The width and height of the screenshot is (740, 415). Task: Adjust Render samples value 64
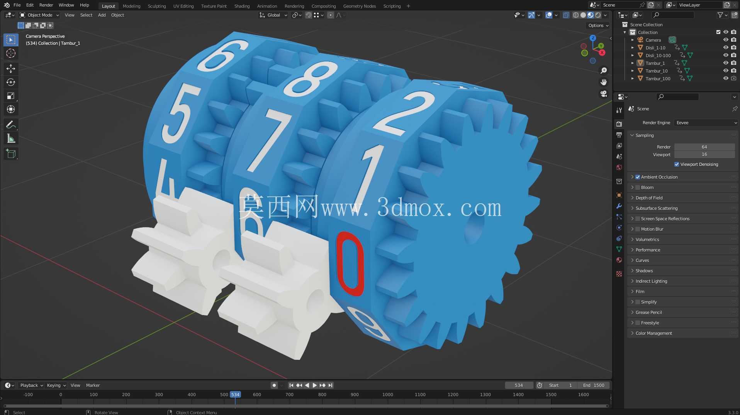[704, 147]
